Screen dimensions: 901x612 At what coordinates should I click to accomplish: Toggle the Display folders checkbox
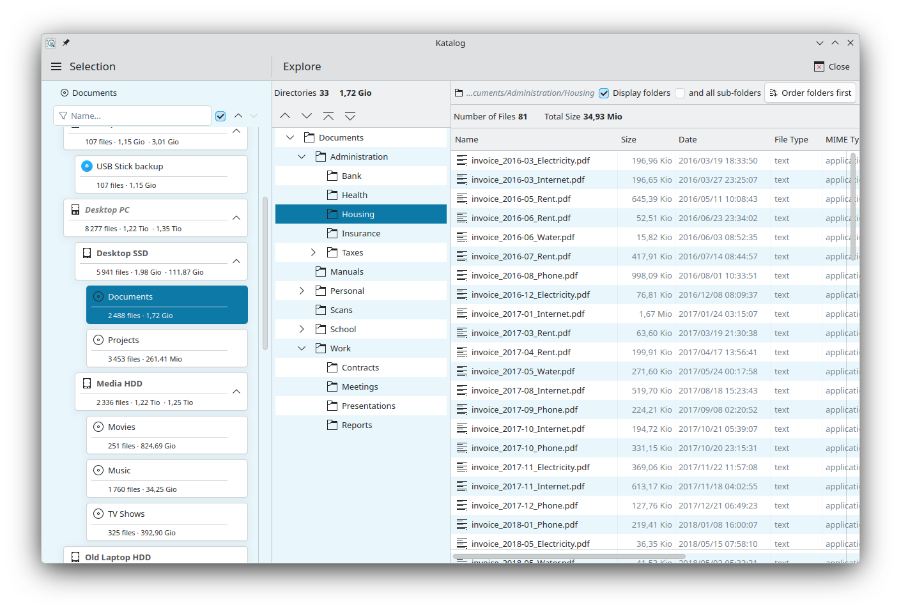tap(604, 93)
